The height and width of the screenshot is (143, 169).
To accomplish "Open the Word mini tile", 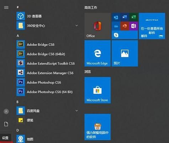I will coord(125,18).
